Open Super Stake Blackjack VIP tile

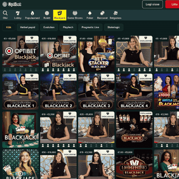(x=134, y=130)
